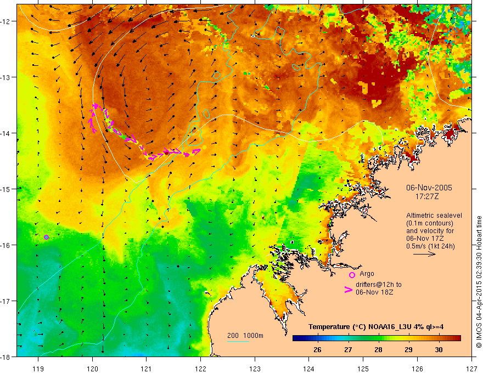Viewport: 483px width, 373px height.
Task: Click longitude axis label 126
Action: click(x=417, y=369)
